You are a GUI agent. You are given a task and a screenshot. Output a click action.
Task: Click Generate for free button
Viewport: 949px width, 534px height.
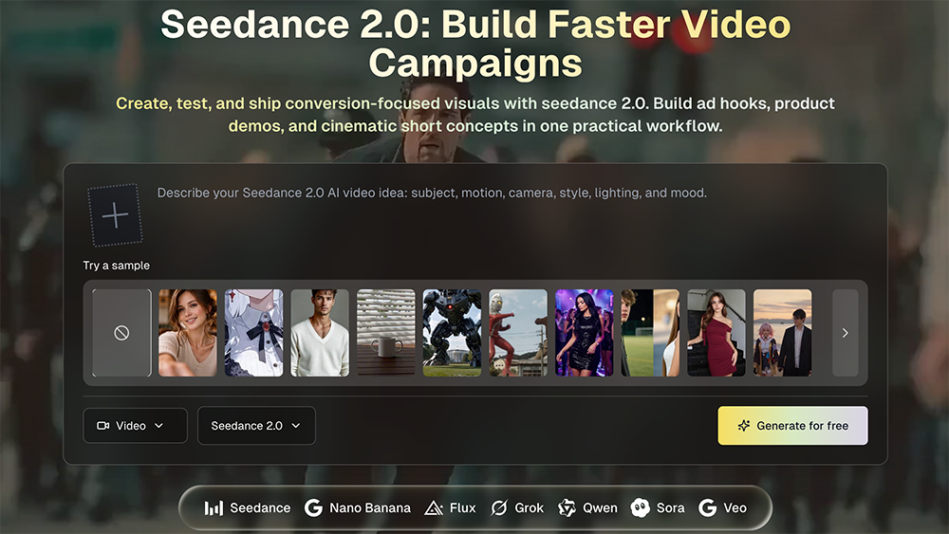[792, 426]
